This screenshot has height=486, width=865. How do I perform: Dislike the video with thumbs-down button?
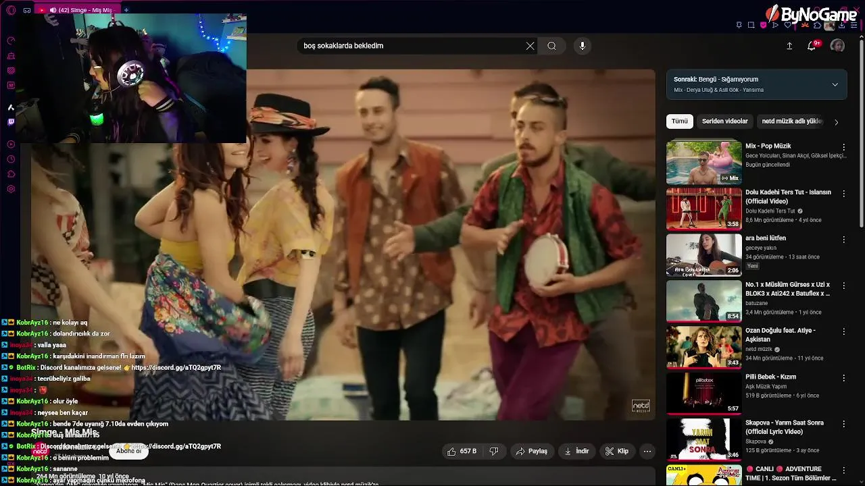494,451
